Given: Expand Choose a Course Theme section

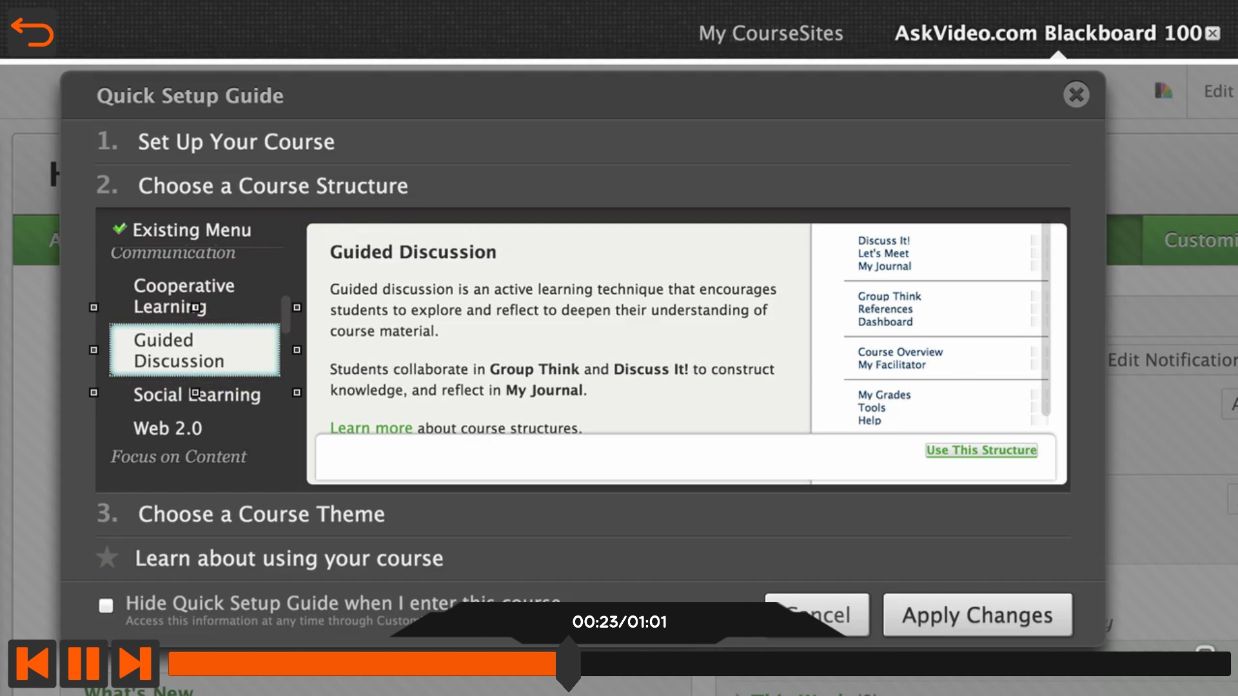Looking at the screenshot, I should (261, 514).
